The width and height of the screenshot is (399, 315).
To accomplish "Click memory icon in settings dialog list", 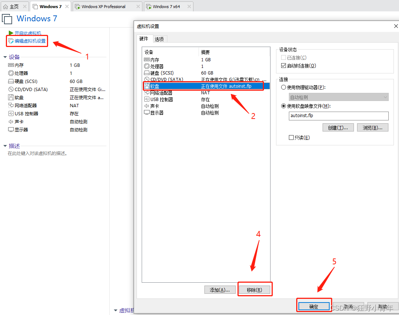I will tap(147, 59).
